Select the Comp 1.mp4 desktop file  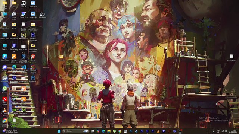pyautogui.click(x=33, y=4)
